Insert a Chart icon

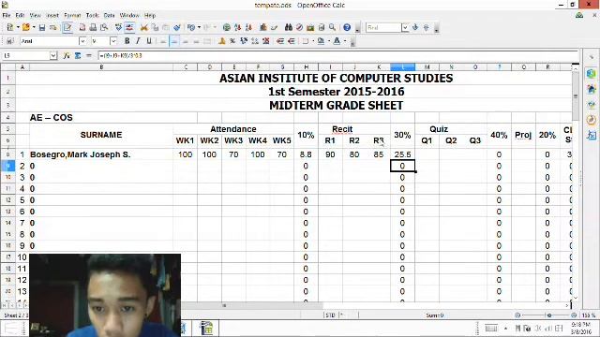pos(263,27)
